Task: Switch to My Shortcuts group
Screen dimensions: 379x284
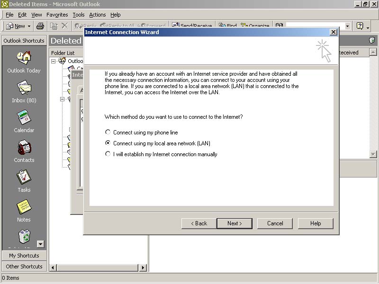Action: (24, 256)
